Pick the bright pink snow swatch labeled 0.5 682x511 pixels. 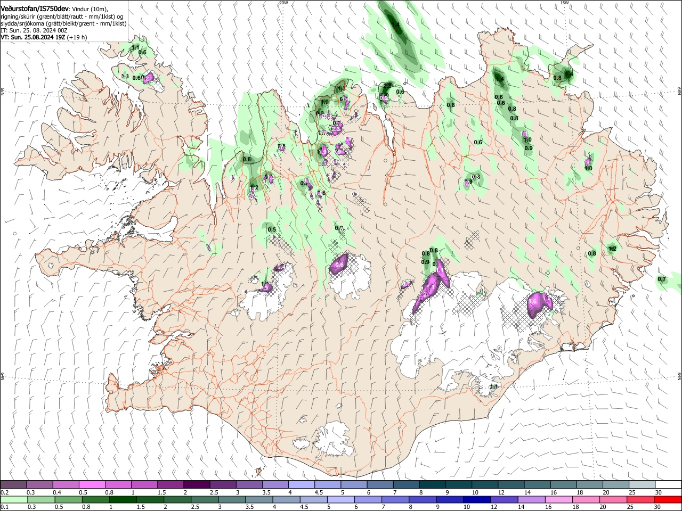(x=92, y=484)
